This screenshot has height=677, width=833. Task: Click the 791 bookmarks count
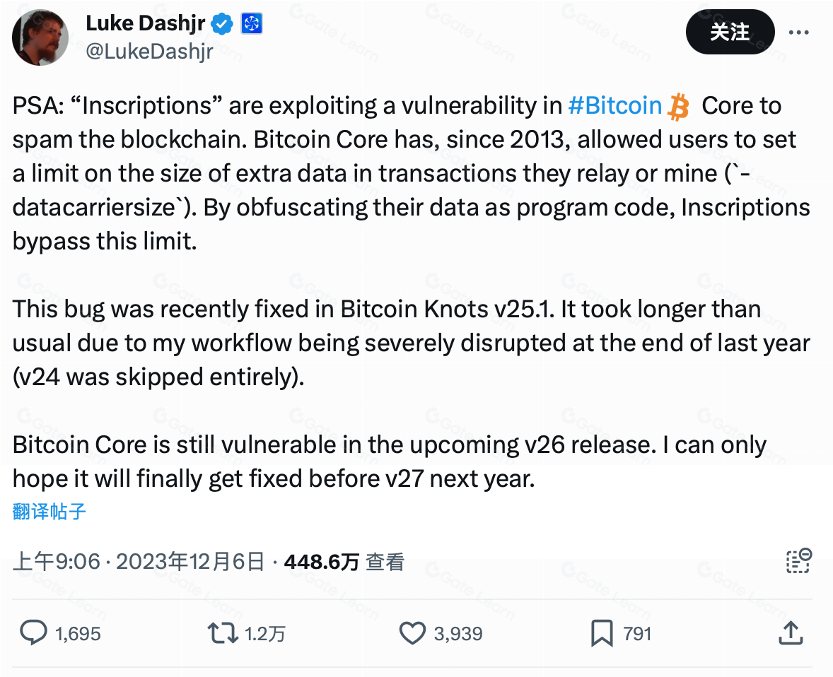click(636, 633)
